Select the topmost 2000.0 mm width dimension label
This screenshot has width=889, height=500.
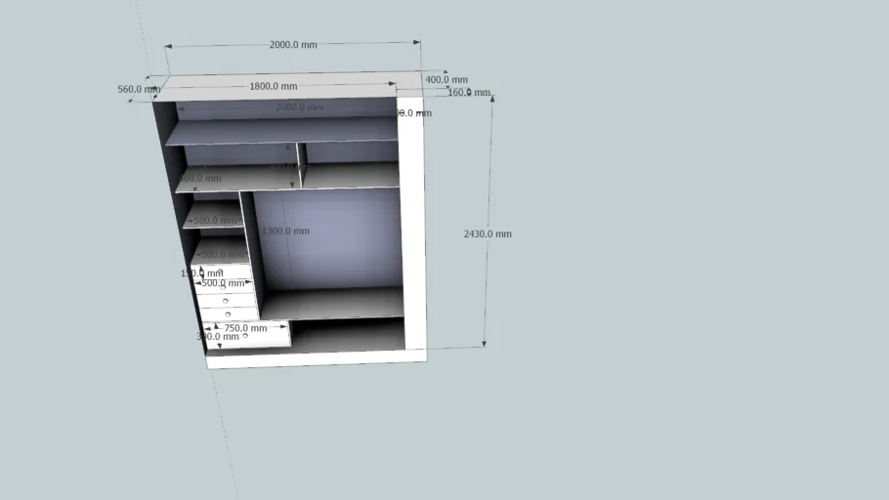click(293, 45)
